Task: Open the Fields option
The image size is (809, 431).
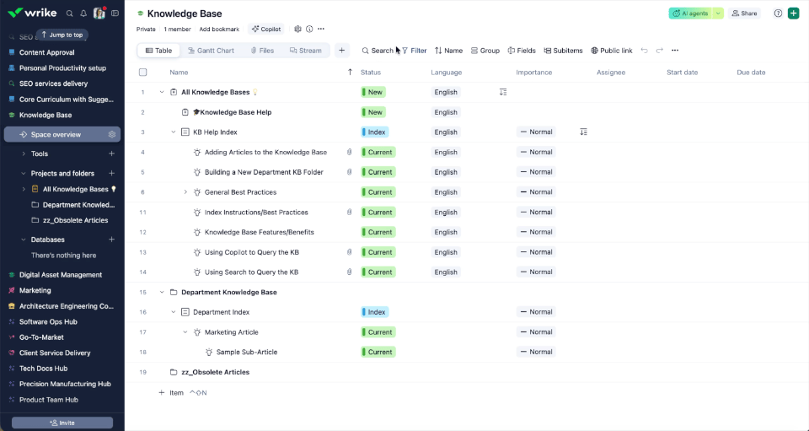Action: point(522,51)
